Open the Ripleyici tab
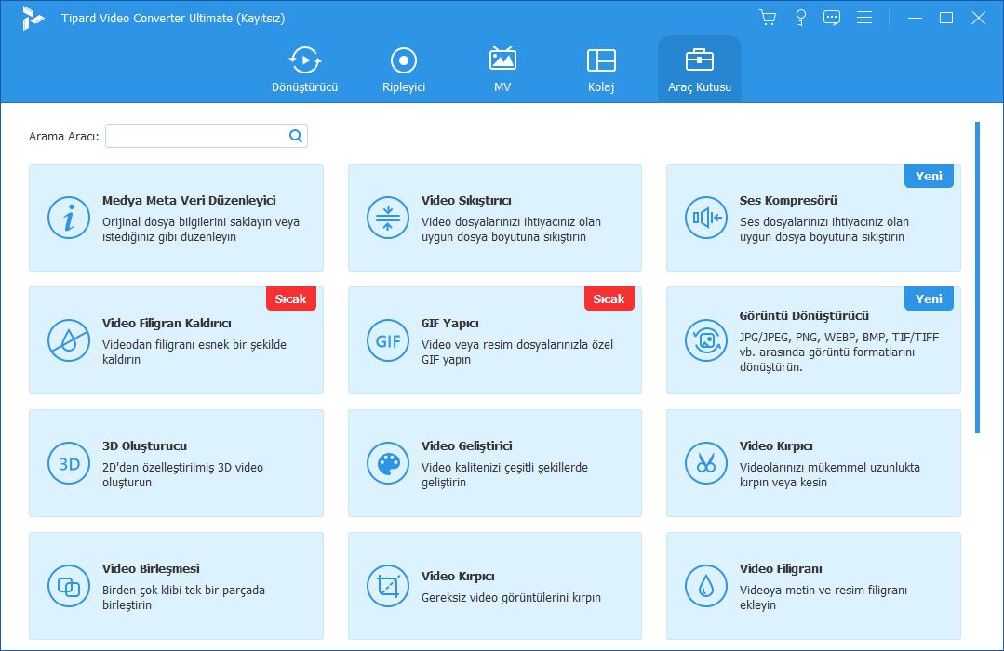 pos(404,69)
